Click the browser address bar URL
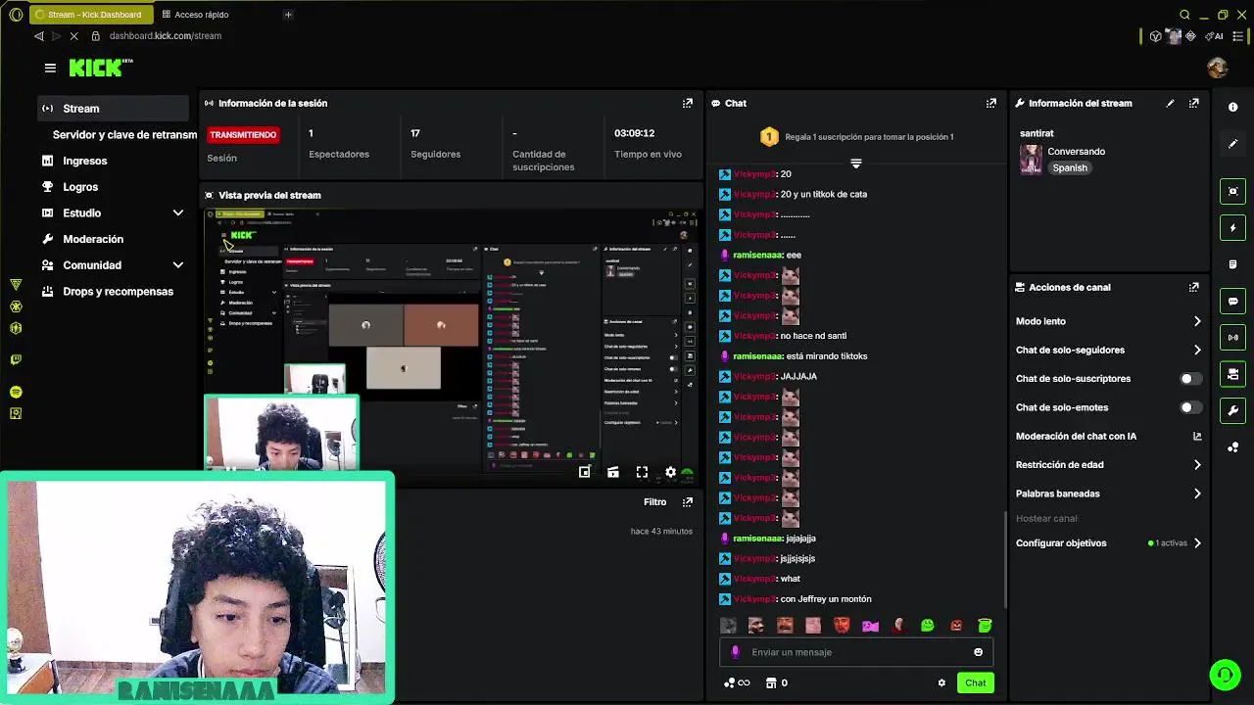 (x=166, y=36)
